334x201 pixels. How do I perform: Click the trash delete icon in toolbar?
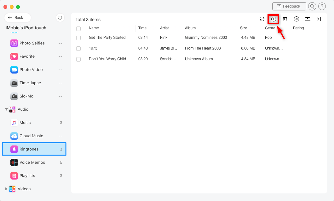pos(285,19)
